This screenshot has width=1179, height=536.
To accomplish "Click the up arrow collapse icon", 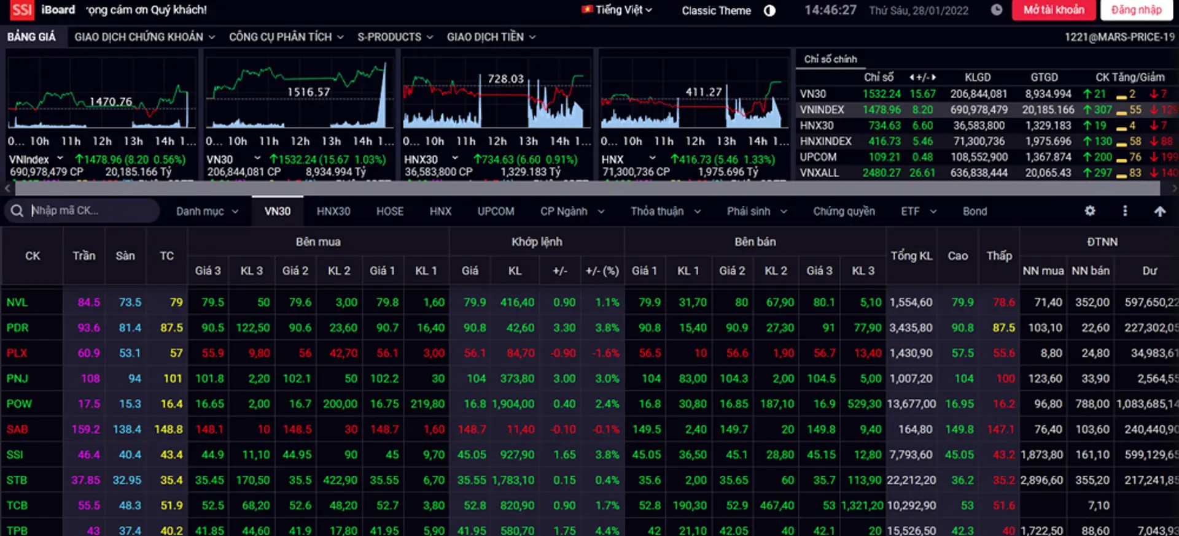I will point(1159,211).
